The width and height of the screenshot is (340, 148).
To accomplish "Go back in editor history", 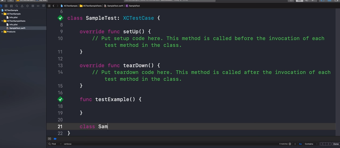I will pos(53,6).
